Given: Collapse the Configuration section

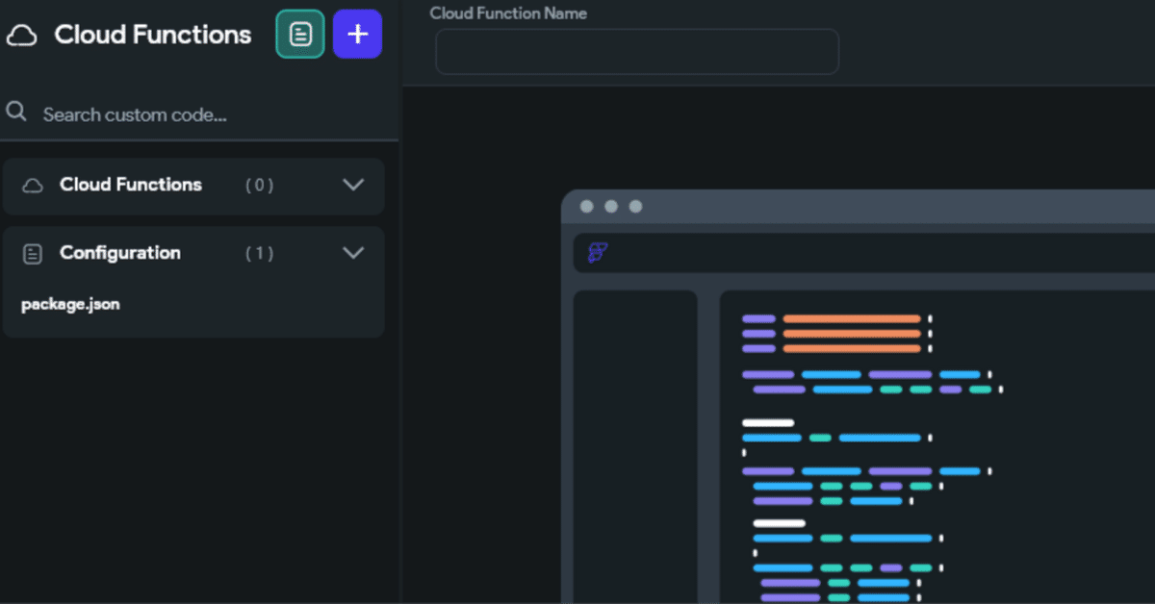Looking at the screenshot, I should (x=353, y=253).
